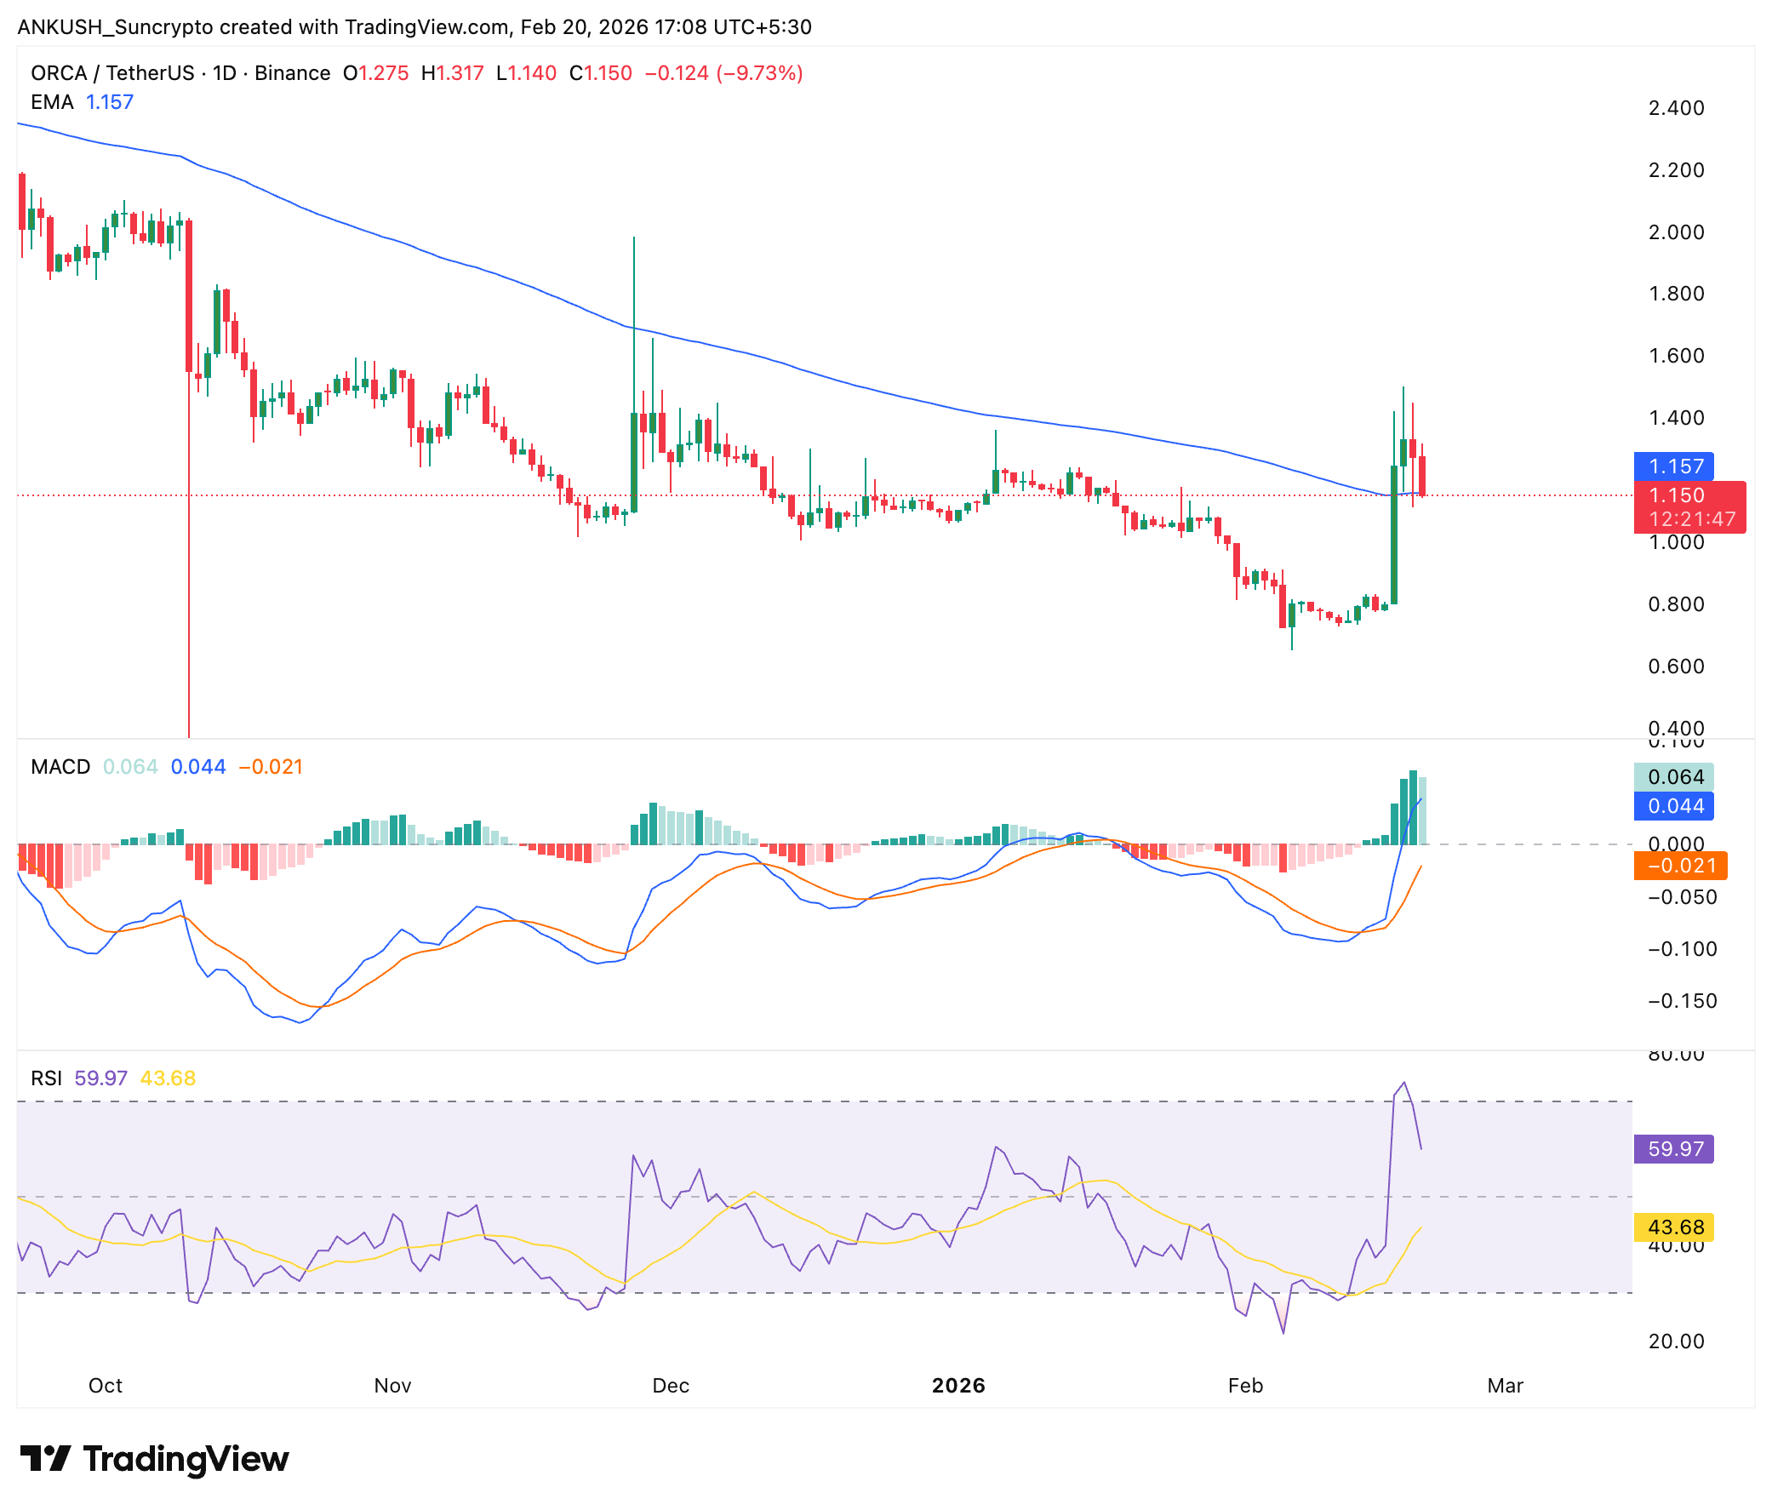Select the Feb label on the time axis
This screenshot has width=1772, height=1510.
[x=1245, y=1386]
